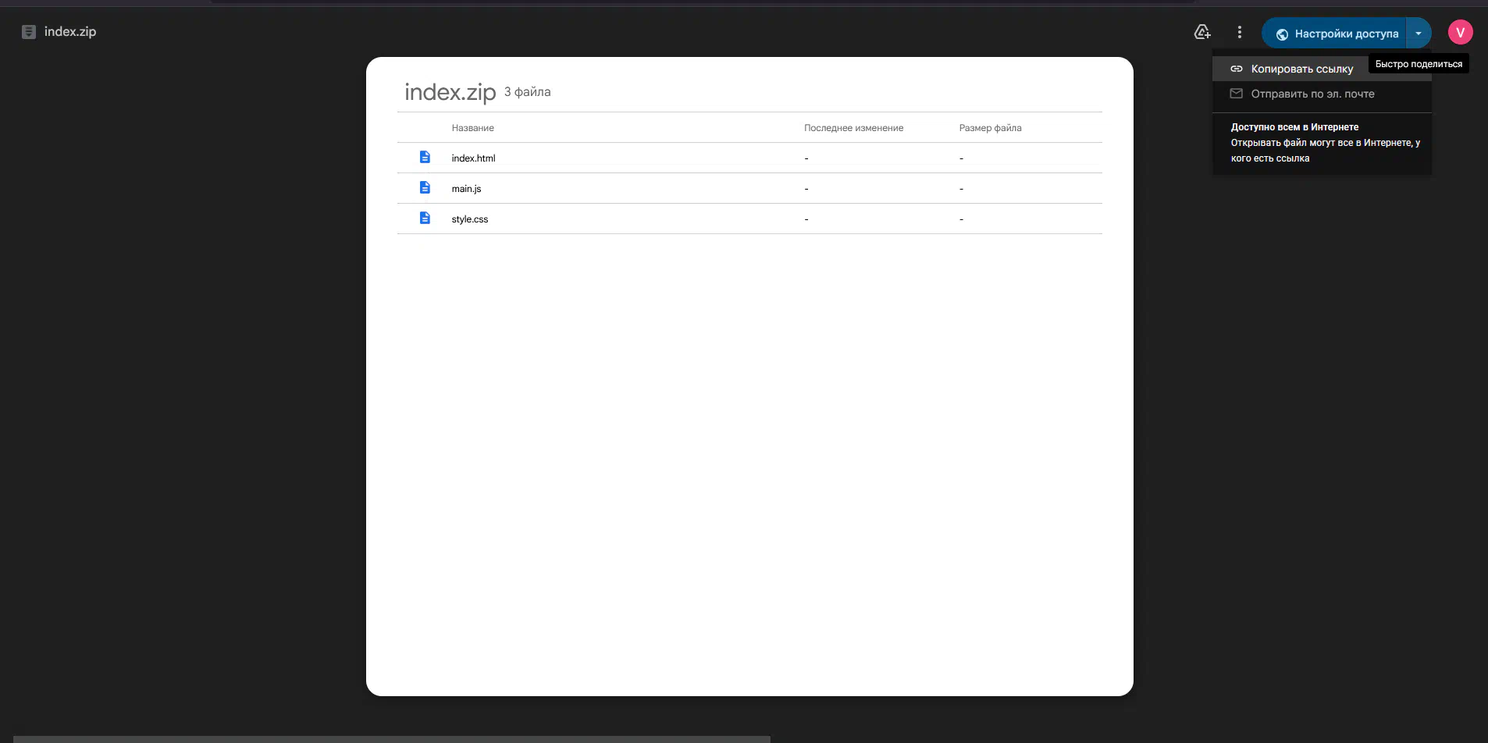The width and height of the screenshot is (1488, 743).
Task: Open the index.html file entry
Action: (x=473, y=158)
